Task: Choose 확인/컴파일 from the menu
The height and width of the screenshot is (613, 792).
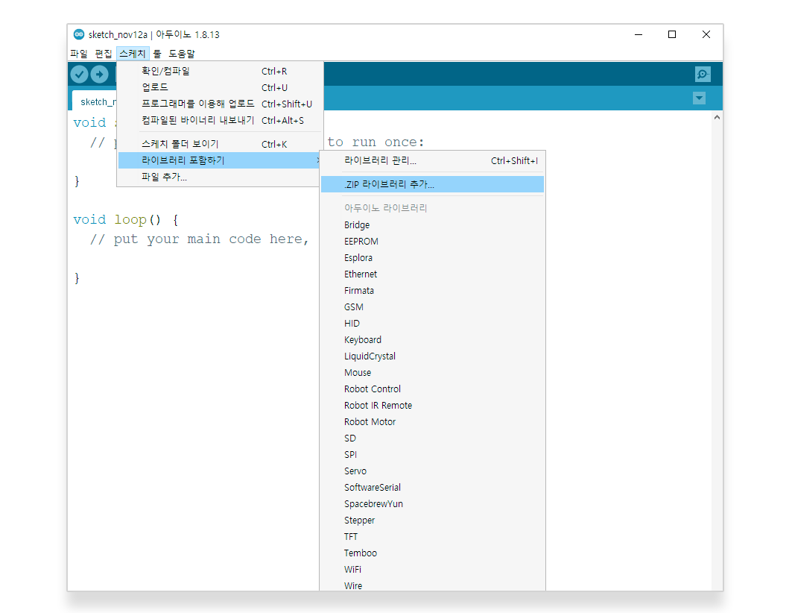Action: click(x=221, y=72)
